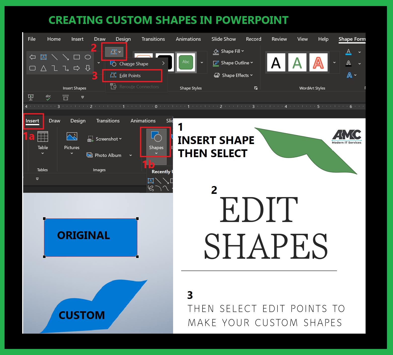Select the triangle shape in gallery
Screen dimensions: 393x355
(44, 68)
